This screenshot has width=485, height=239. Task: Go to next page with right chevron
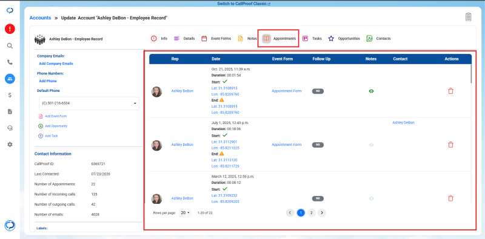pyautogui.click(x=322, y=213)
